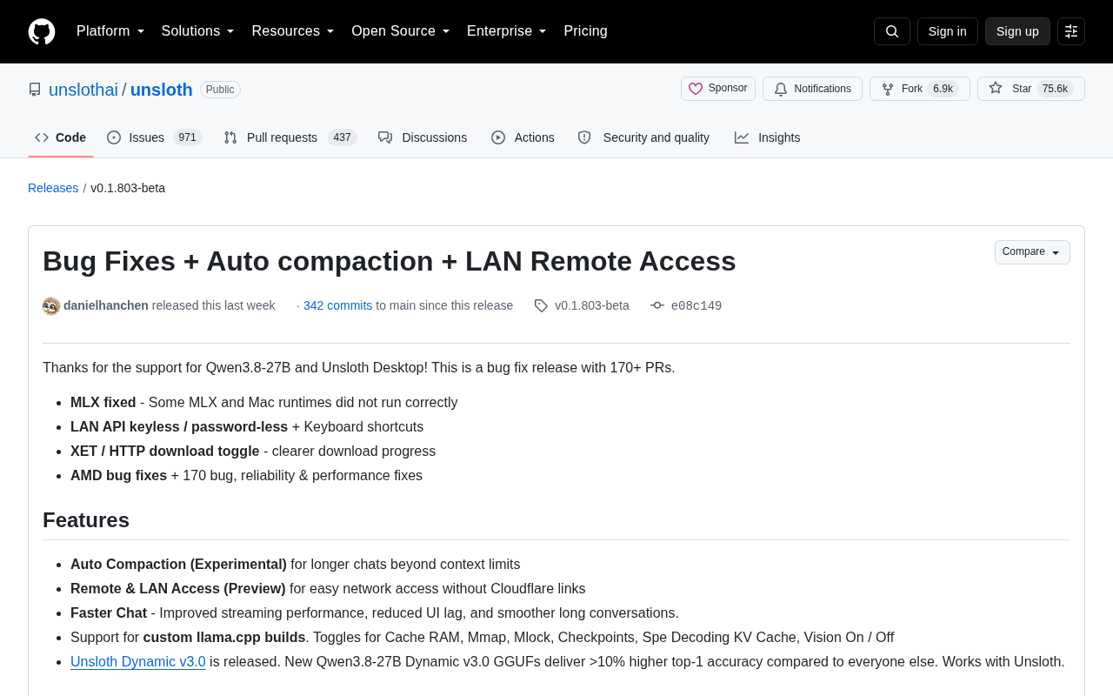This screenshot has height=696, width=1113.
Task: Open the 342 commits link
Action: pos(337,305)
